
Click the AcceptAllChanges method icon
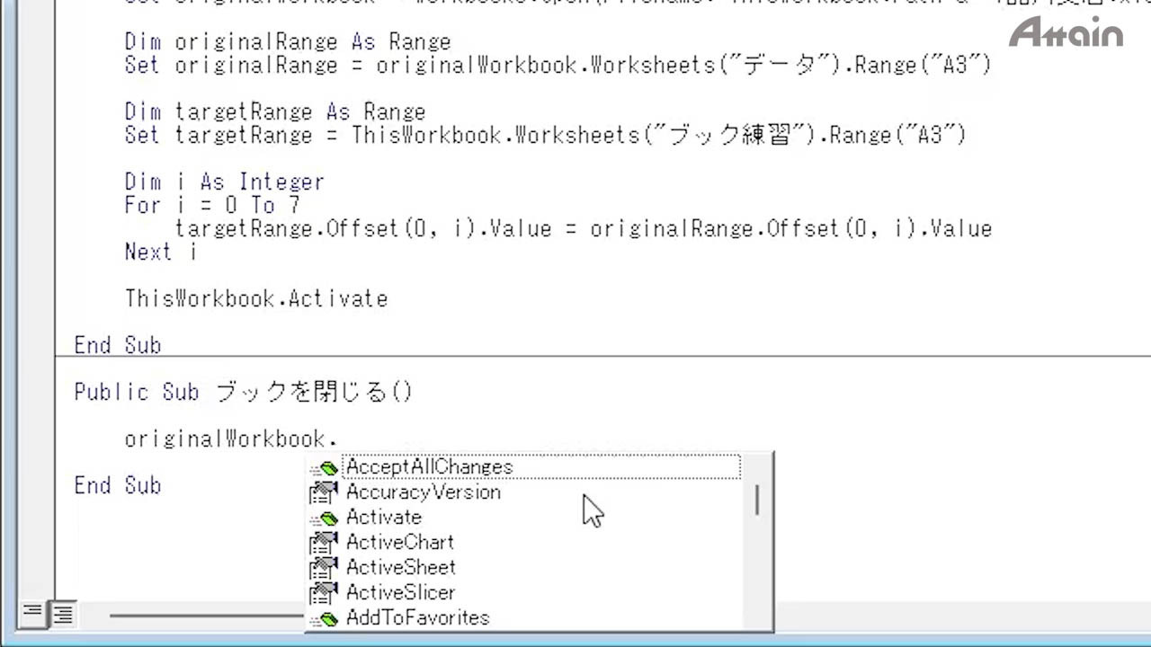324,468
